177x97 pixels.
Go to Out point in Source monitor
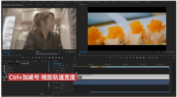point(46,58)
